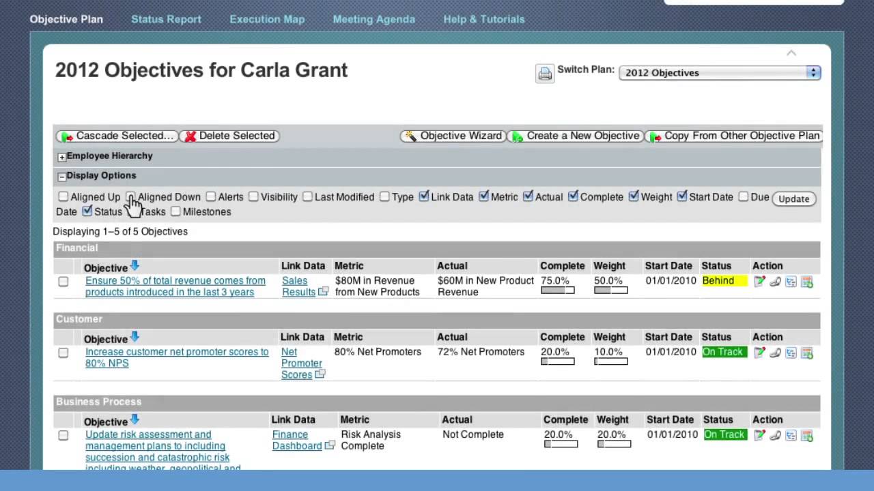Screen dimensions: 874x491
Task: Uncheck the Link Data option
Action: 424,196
